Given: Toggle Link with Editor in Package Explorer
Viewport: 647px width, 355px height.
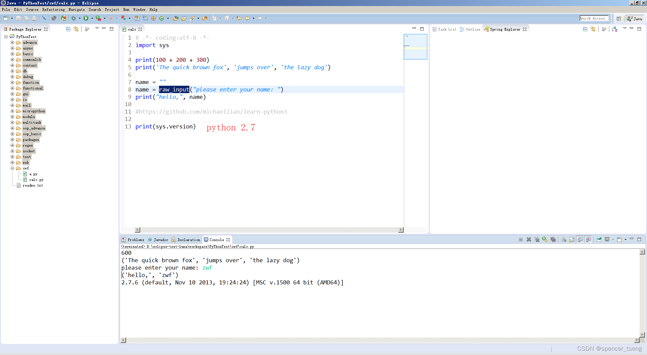Looking at the screenshot, I should (x=76, y=29).
